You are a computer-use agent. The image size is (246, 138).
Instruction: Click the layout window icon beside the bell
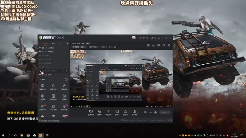[159, 45]
